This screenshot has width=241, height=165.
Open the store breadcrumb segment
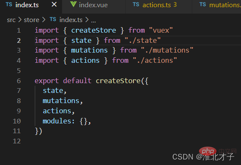(31, 20)
